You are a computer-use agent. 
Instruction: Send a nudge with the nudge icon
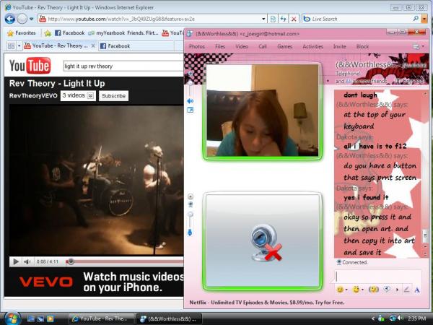coord(373,290)
